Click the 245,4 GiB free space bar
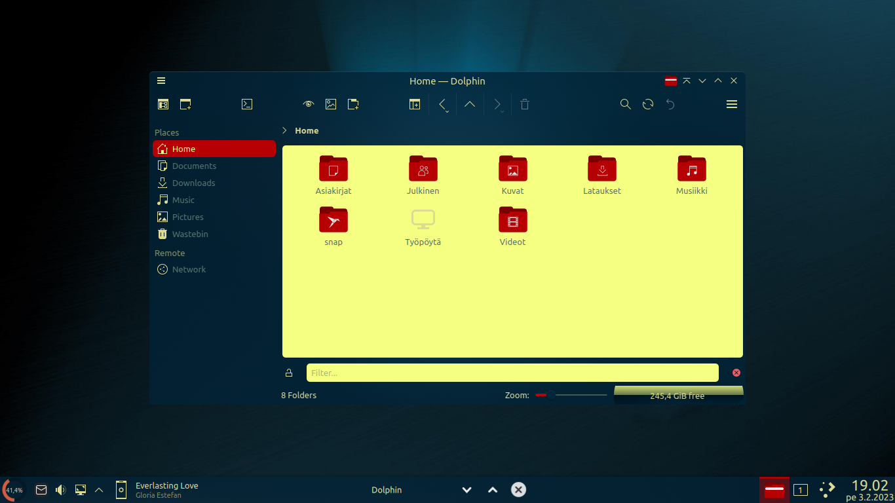Image resolution: width=895 pixels, height=503 pixels. [678, 395]
